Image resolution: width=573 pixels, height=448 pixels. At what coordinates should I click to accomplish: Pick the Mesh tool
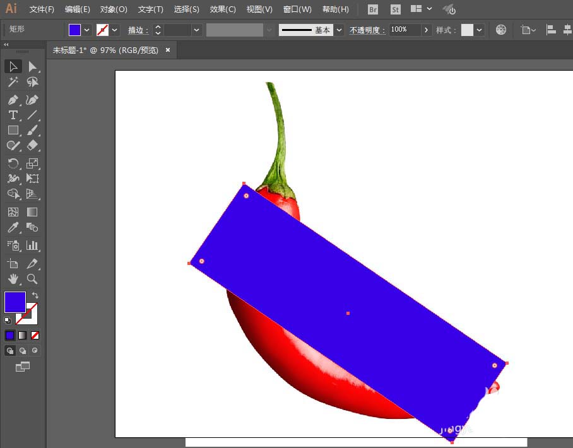coord(13,212)
